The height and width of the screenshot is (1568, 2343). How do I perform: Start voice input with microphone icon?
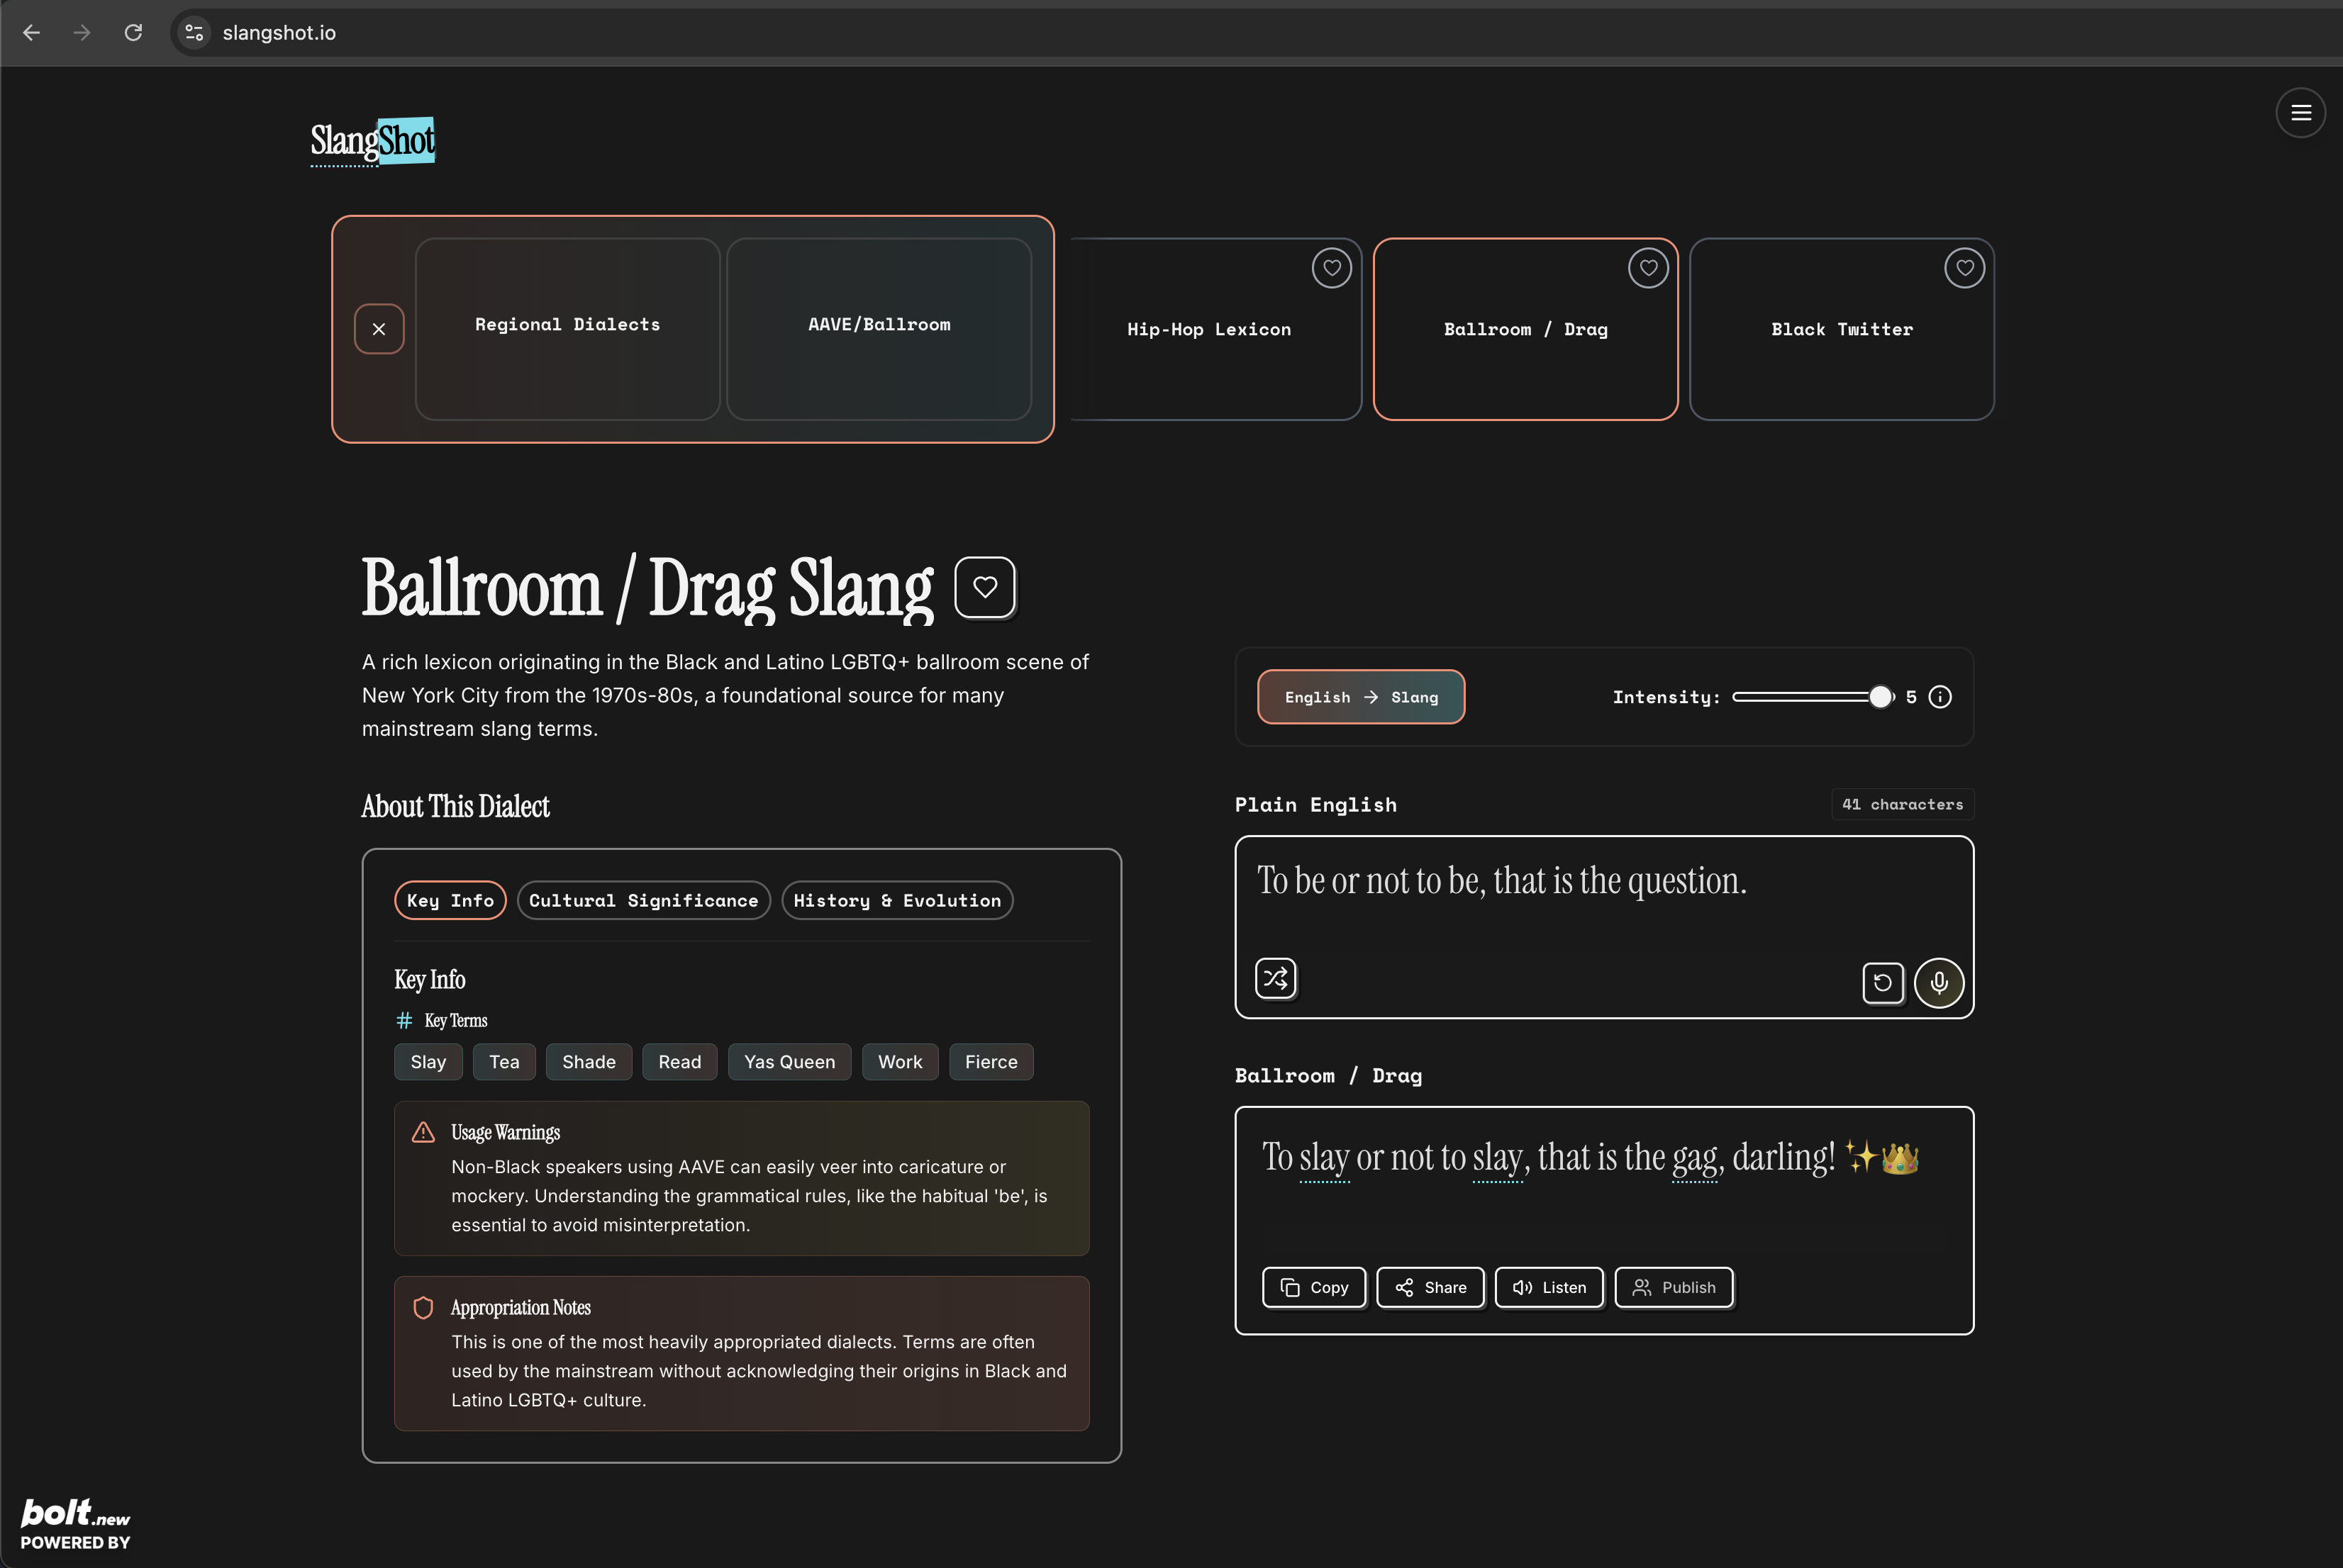point(1939,982)
